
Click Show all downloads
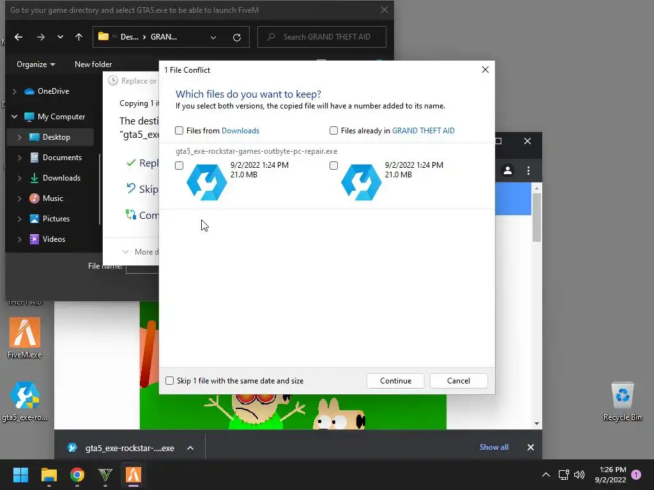(494, 447)
